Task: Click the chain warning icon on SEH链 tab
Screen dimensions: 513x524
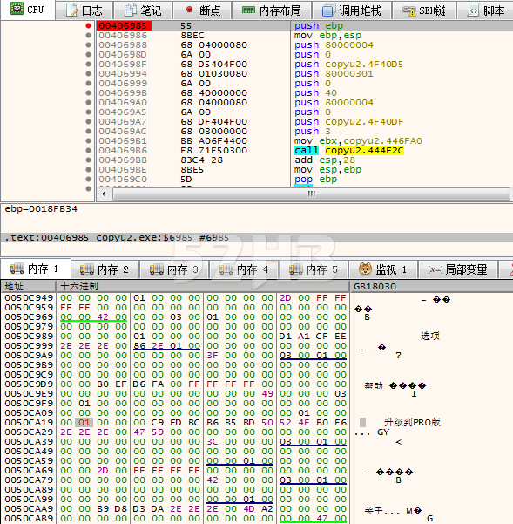Action: coord(408,11)
